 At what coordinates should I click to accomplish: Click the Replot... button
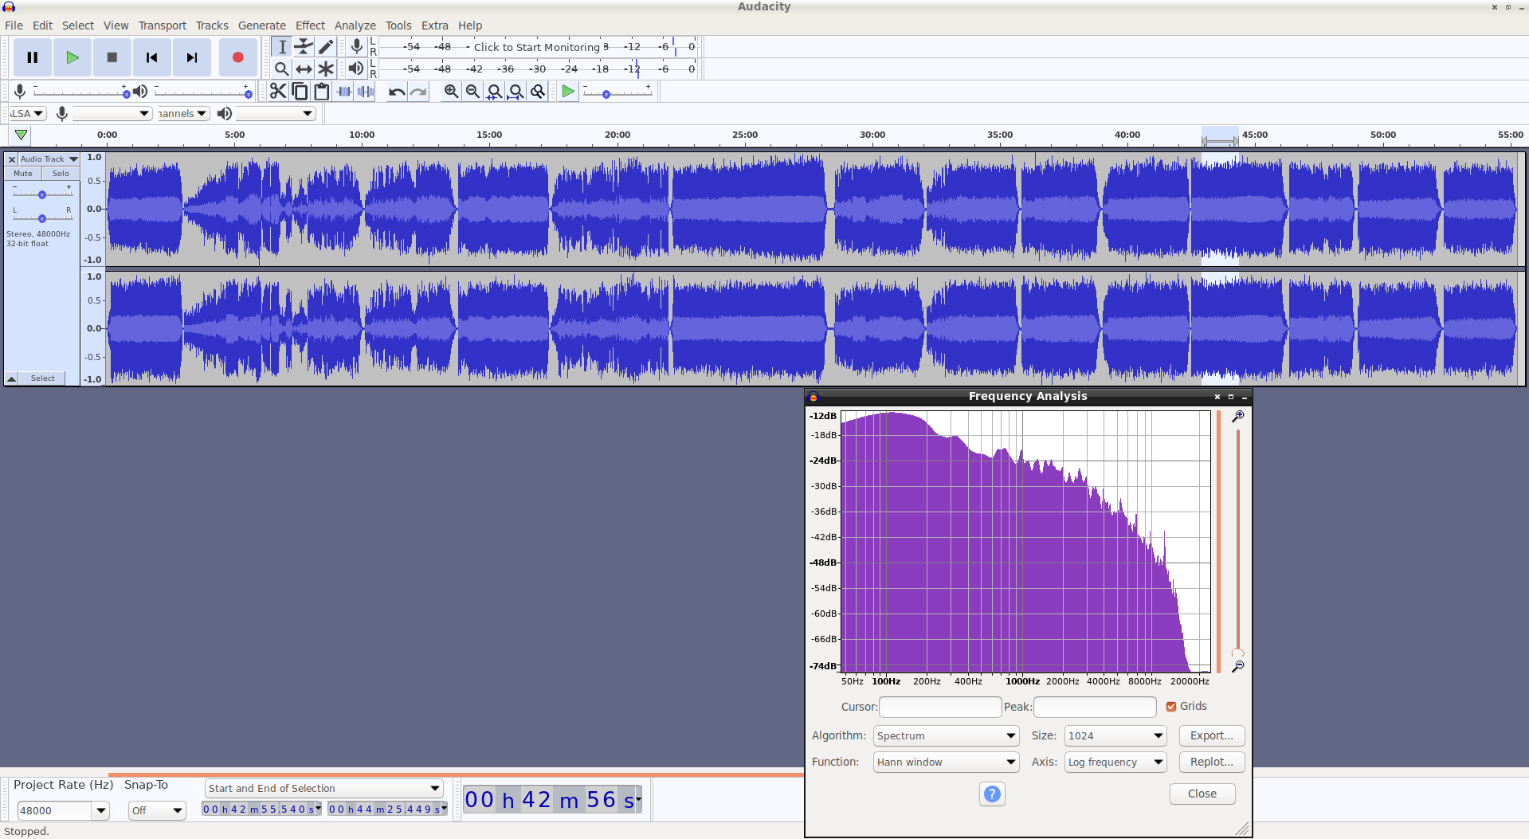point(1211,762)
